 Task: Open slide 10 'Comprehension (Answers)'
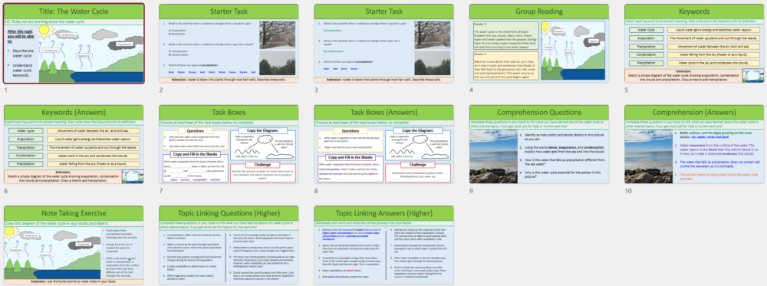(695, 144)
